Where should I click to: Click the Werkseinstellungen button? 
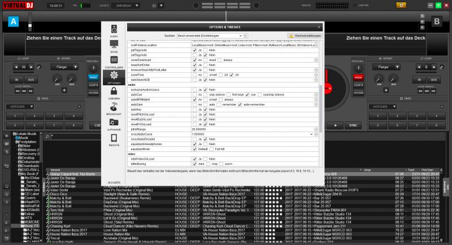coord(305,36)
